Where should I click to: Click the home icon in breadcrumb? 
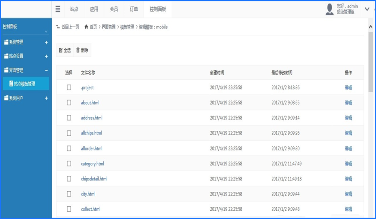coord(86,27)
